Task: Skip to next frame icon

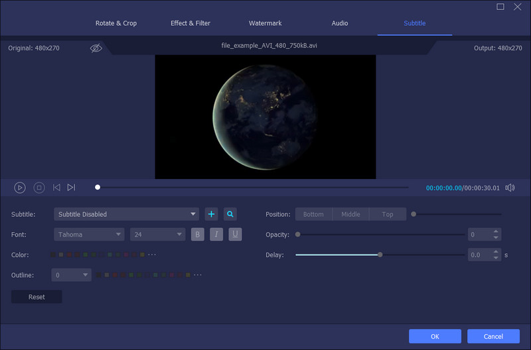Action: (x=71, y=188)
